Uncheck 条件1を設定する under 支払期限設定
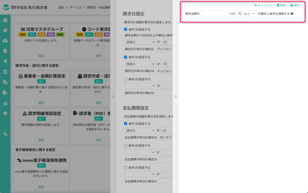 point(126,123)
